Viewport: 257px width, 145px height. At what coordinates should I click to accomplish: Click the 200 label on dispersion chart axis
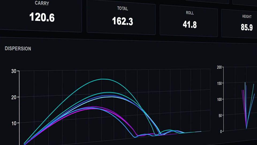[219, 67]
